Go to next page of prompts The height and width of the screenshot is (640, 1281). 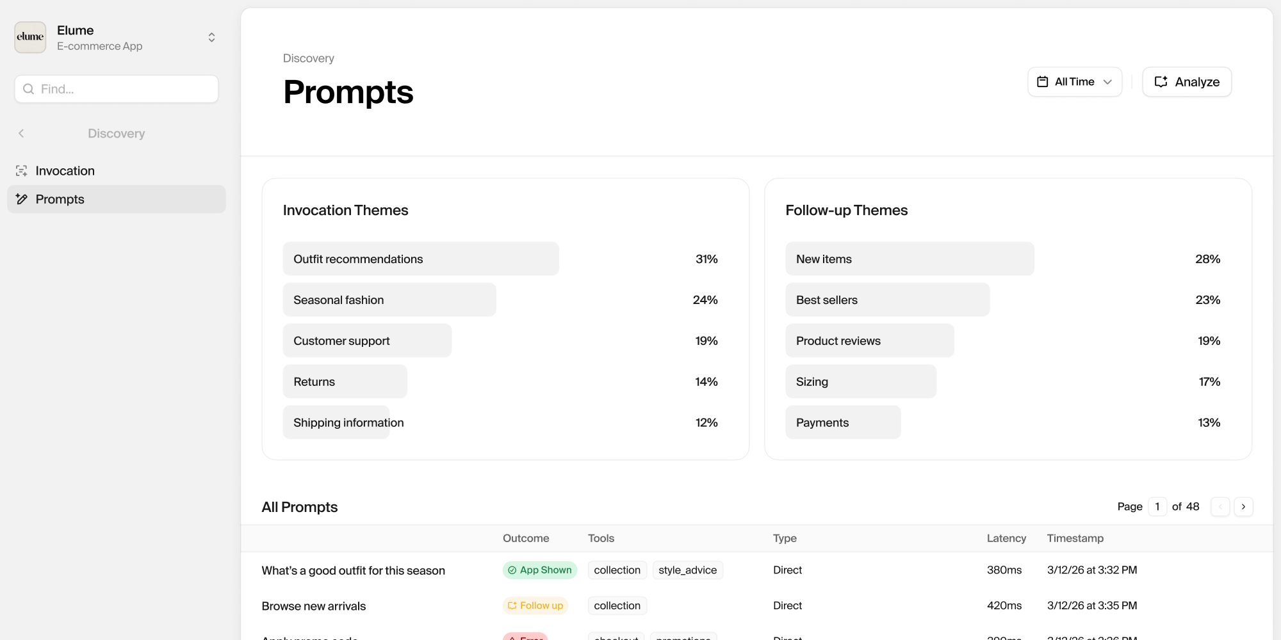coord(1243,507)
